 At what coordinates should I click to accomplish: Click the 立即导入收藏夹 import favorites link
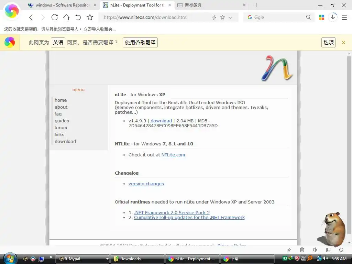pos(99,29)
